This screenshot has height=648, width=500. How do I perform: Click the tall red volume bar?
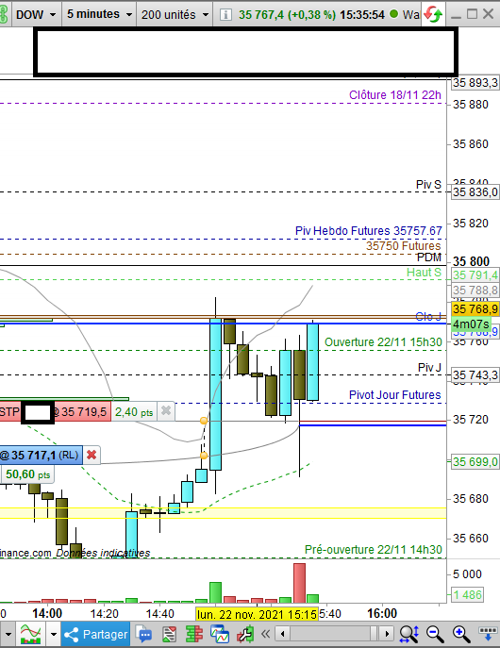(x=300, y=583)
